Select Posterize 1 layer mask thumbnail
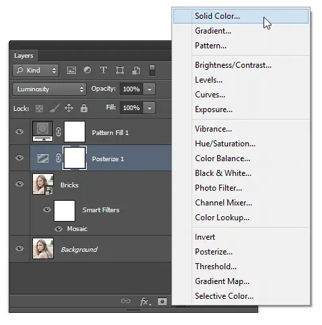322x325 pixels. pyautogui.click(x=75, y=158)
